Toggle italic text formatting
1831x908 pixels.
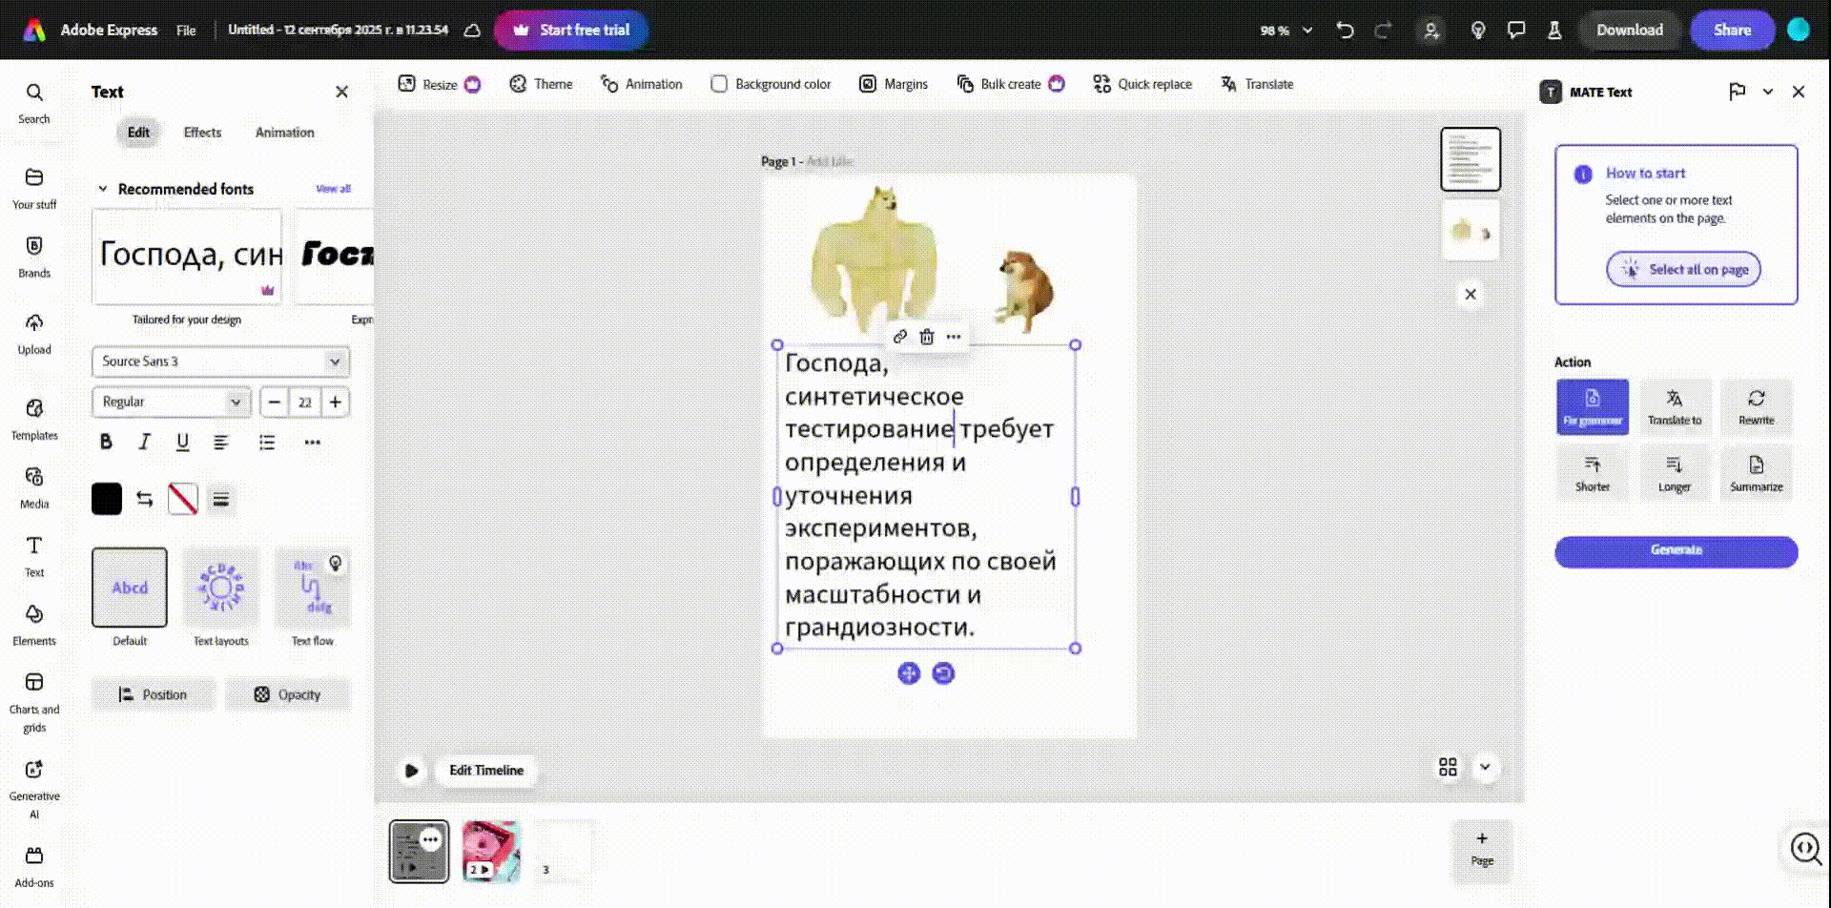coord(144,443)
